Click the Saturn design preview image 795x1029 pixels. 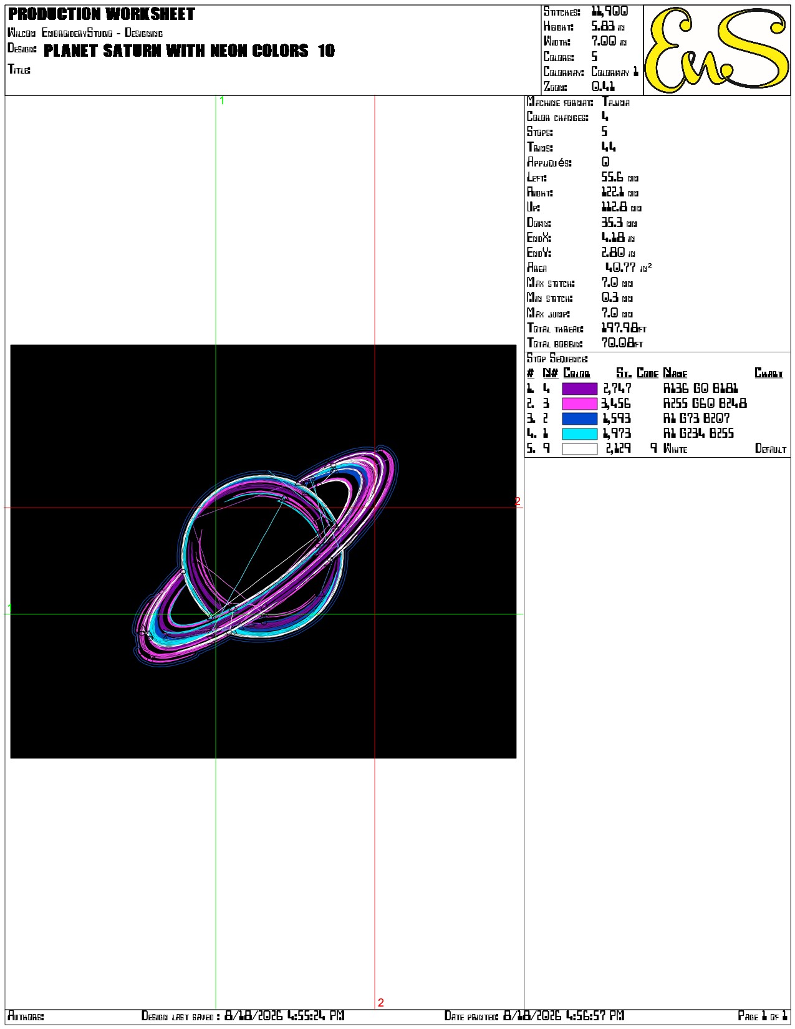click(263, 551)
